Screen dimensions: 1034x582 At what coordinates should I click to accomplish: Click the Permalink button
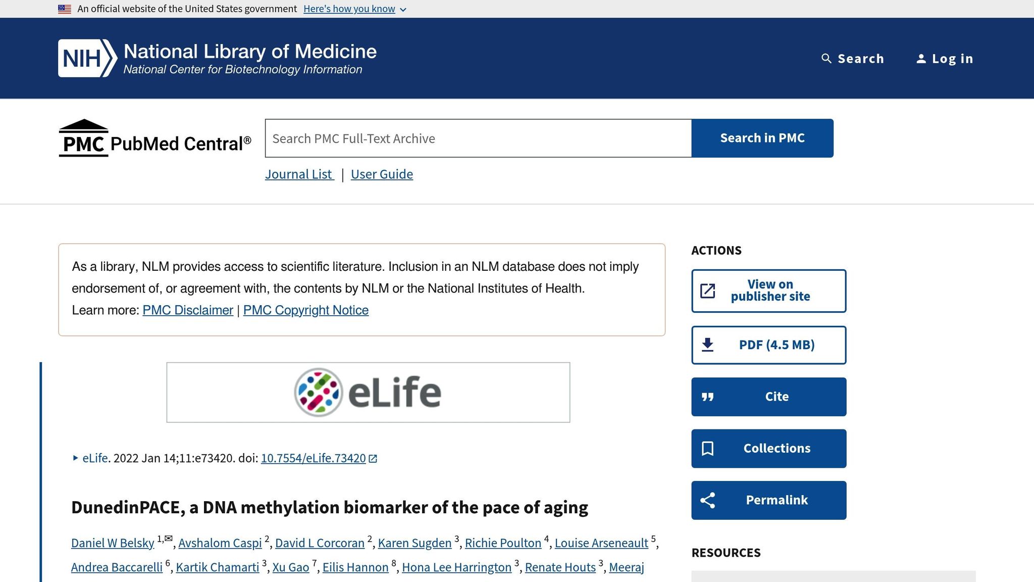point(769,500)
